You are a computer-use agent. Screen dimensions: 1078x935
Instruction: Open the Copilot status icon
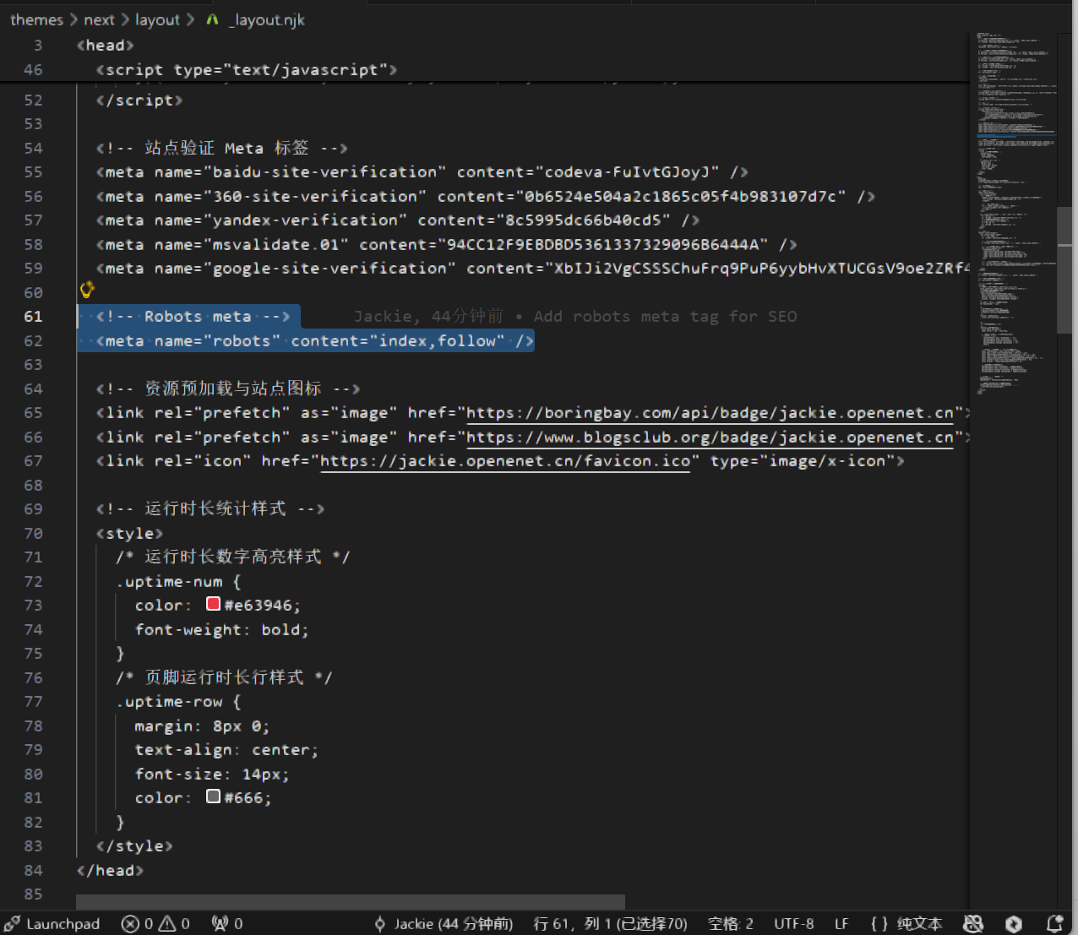tap(973, 924)
